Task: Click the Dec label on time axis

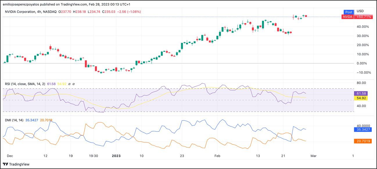Action: point(10,156)
